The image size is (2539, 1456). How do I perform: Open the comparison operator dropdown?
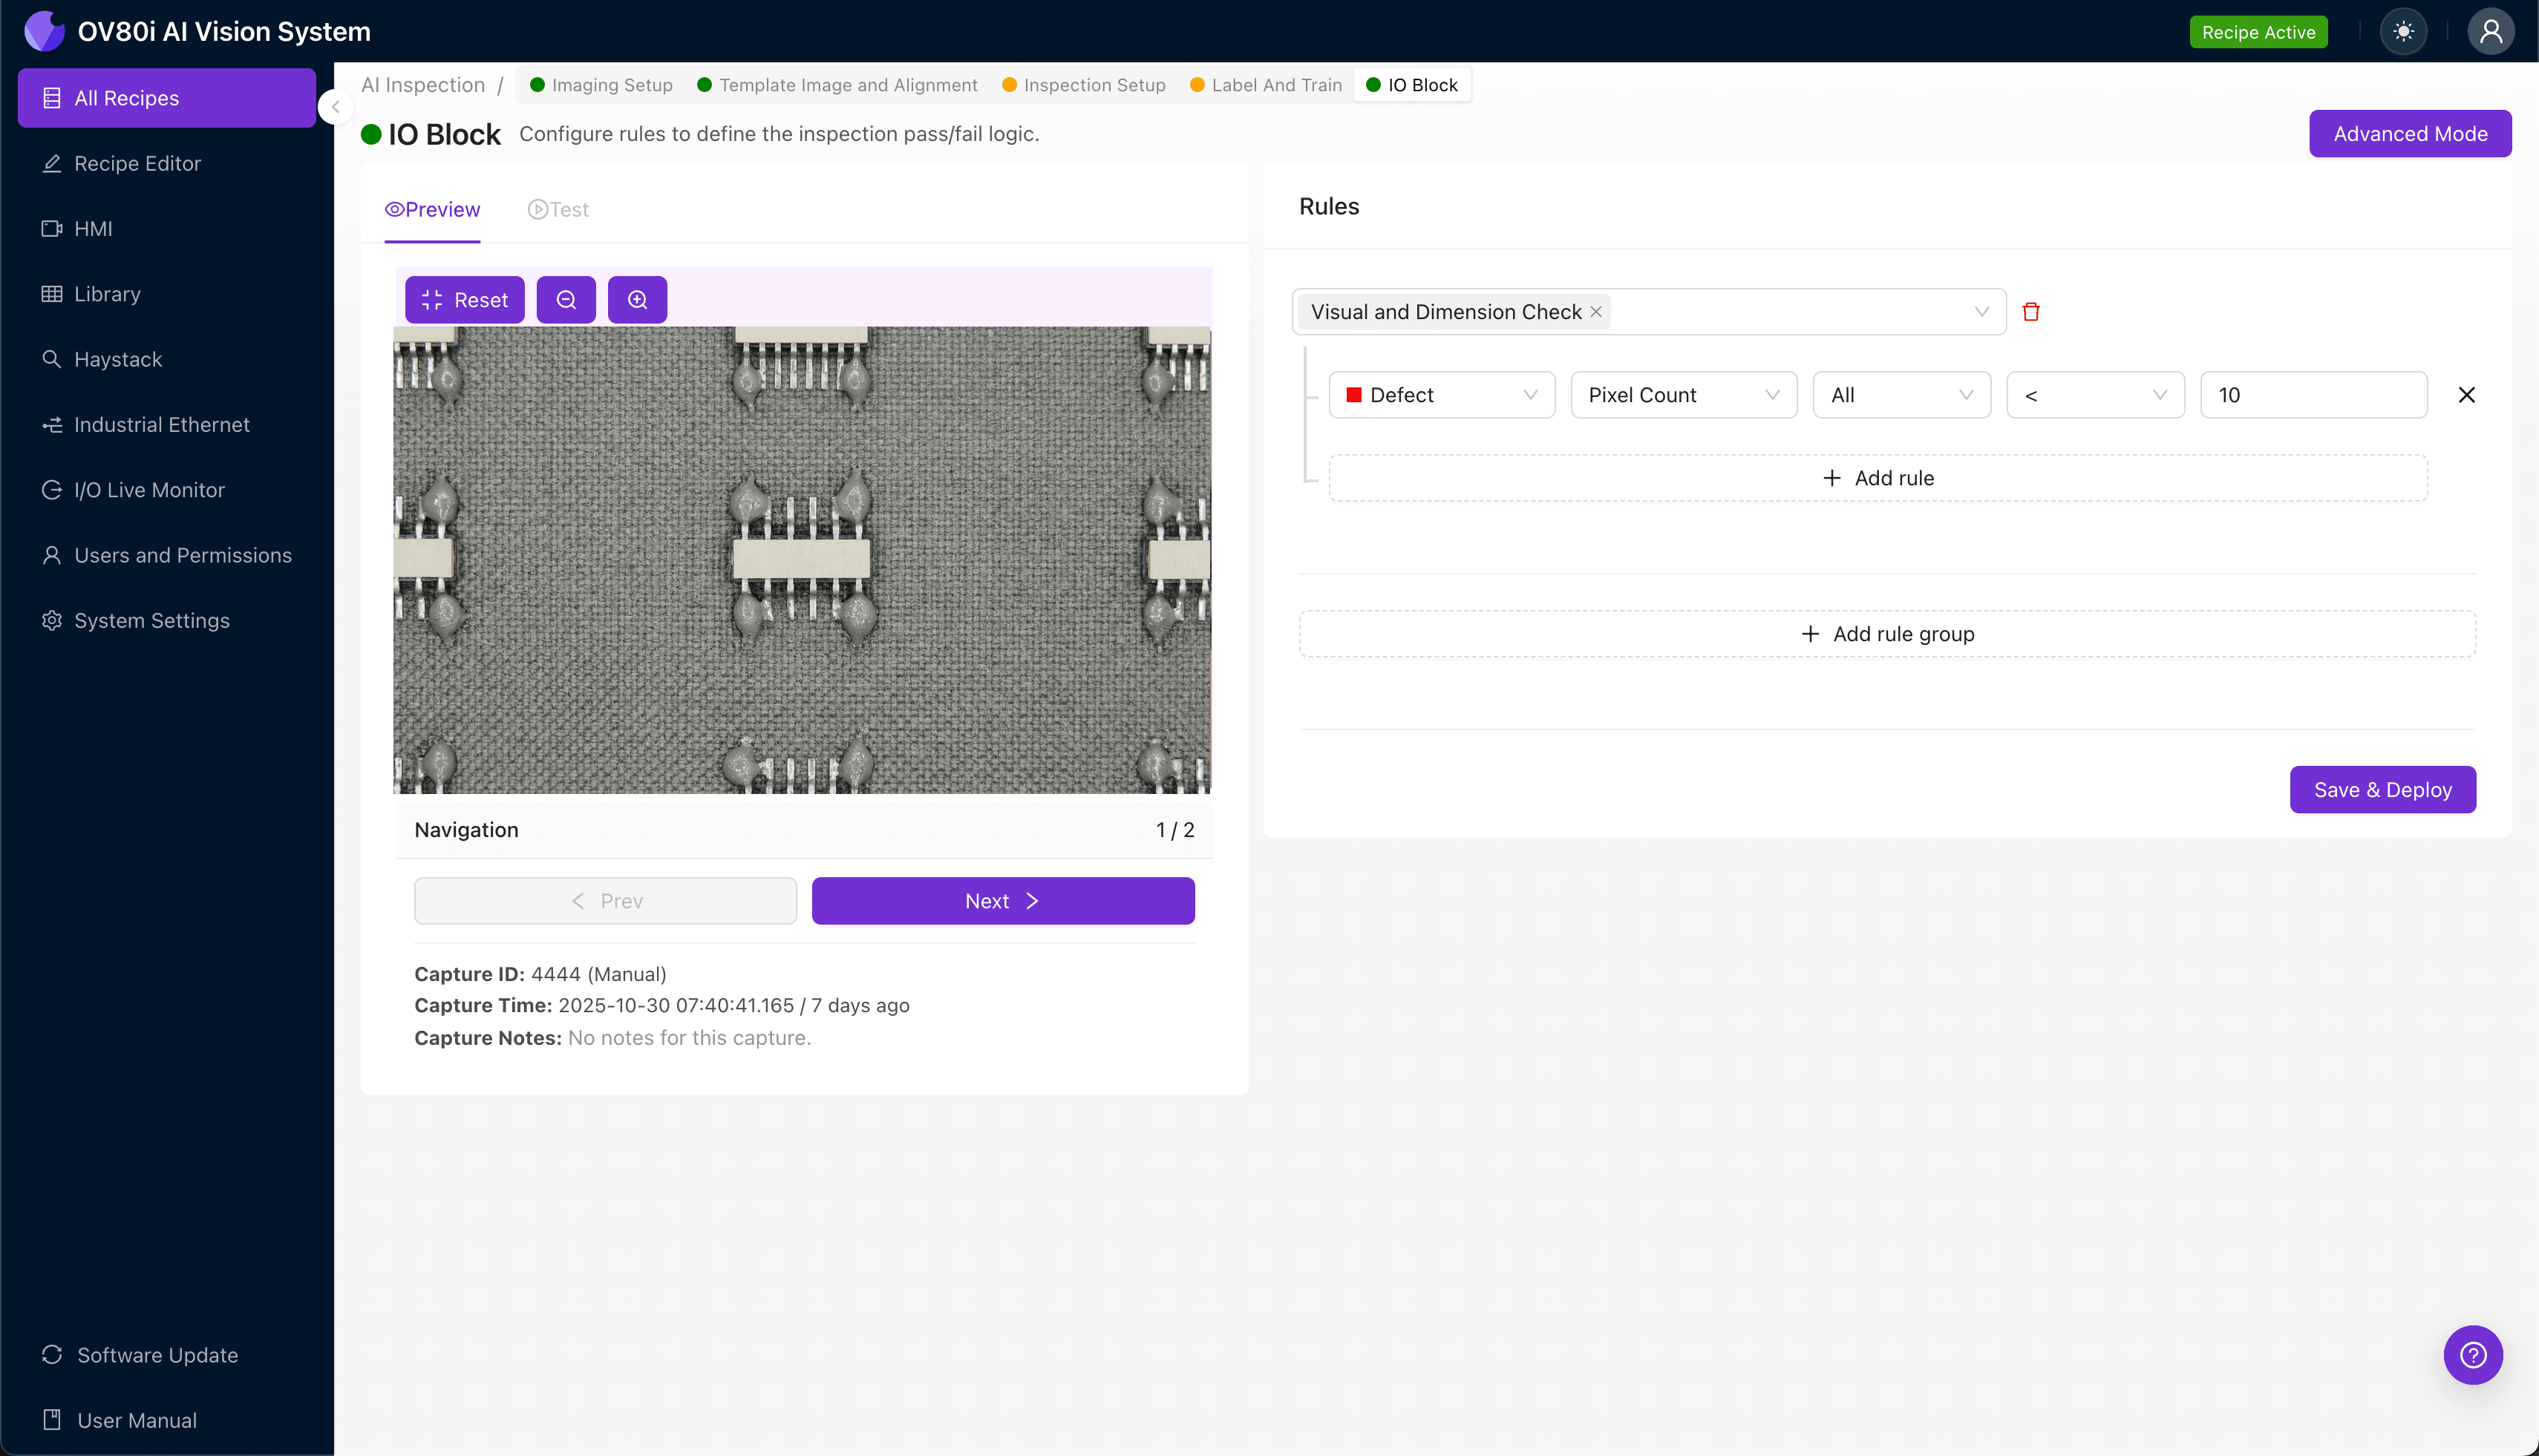click(x=2094, y=394)
